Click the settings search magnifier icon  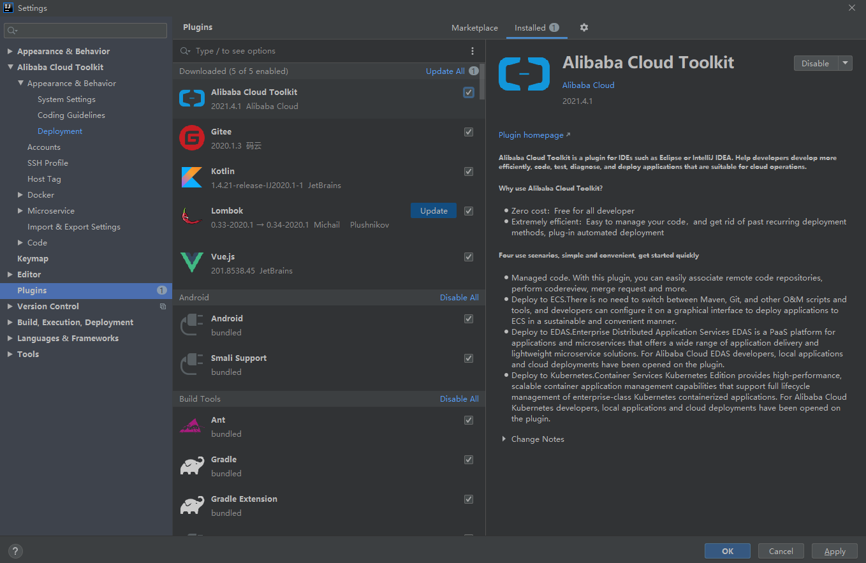point(12,31)
